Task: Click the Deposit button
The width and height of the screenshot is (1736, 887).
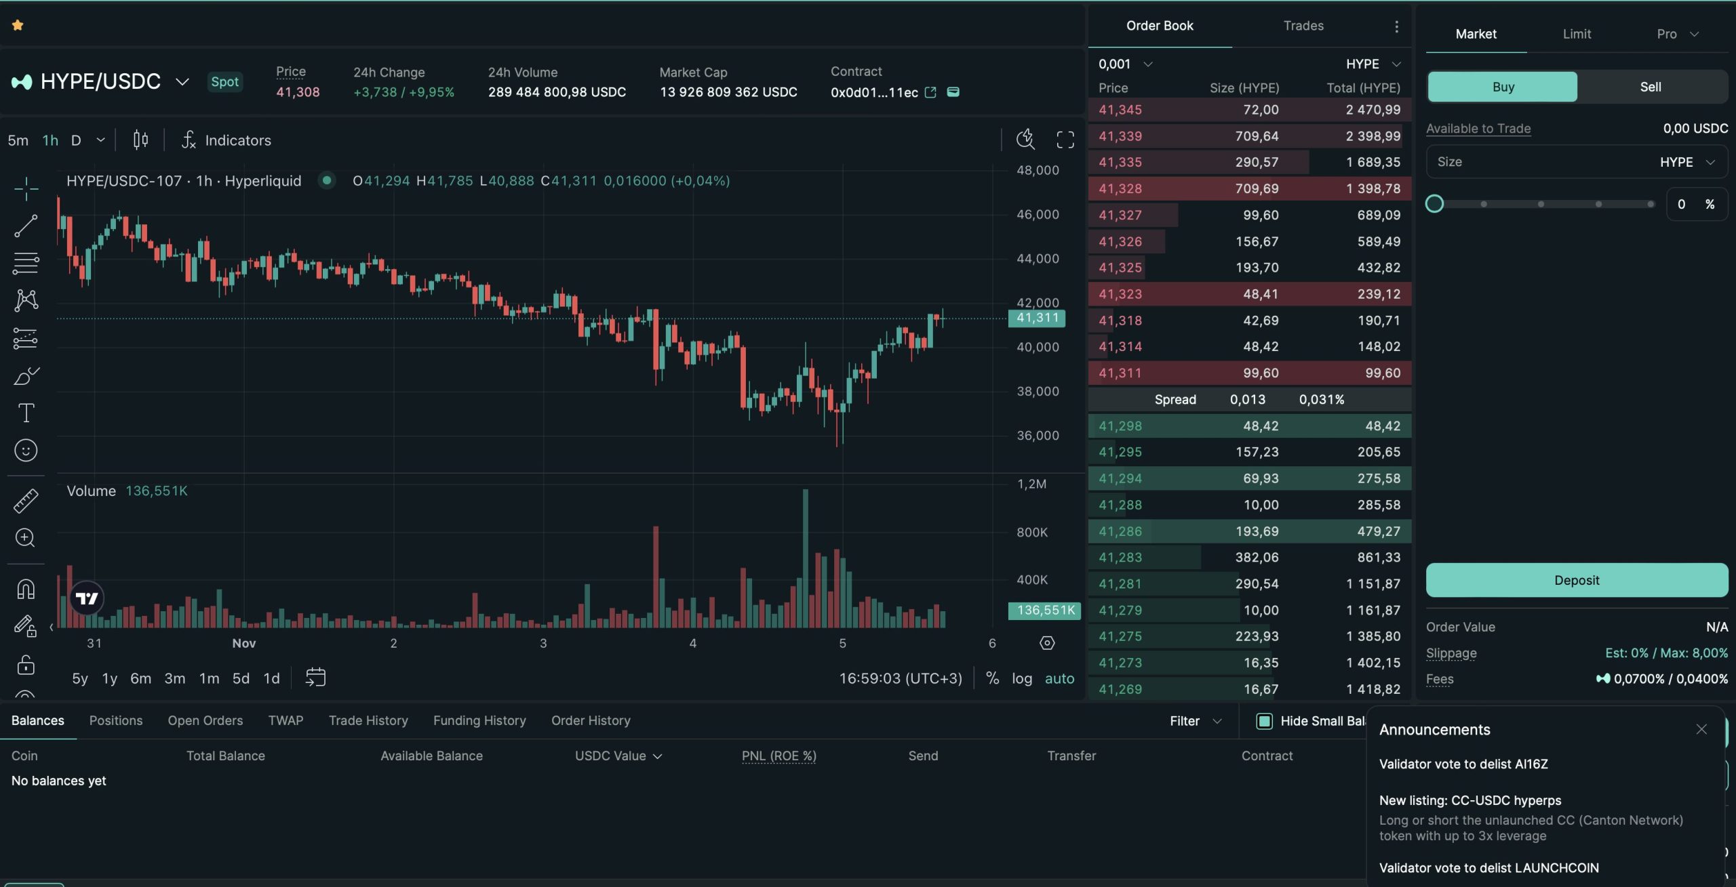Action: pos(1576,580)
